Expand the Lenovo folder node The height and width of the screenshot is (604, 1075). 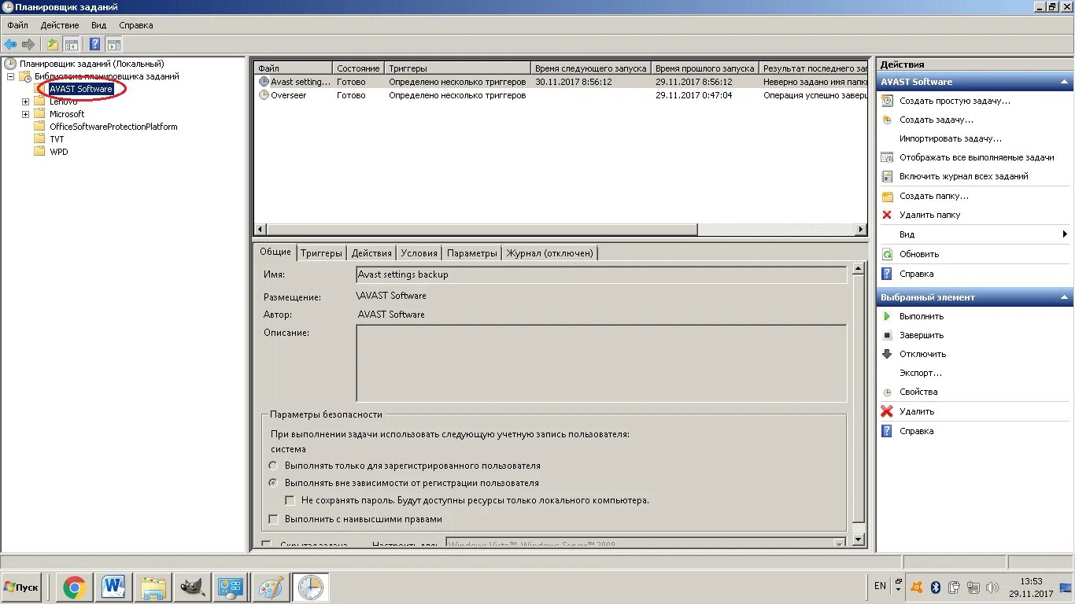(25, 101)
